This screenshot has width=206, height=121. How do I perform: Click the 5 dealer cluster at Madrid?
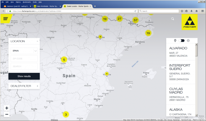64,60
